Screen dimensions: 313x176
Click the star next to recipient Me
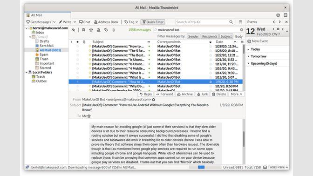coord(89,116)
